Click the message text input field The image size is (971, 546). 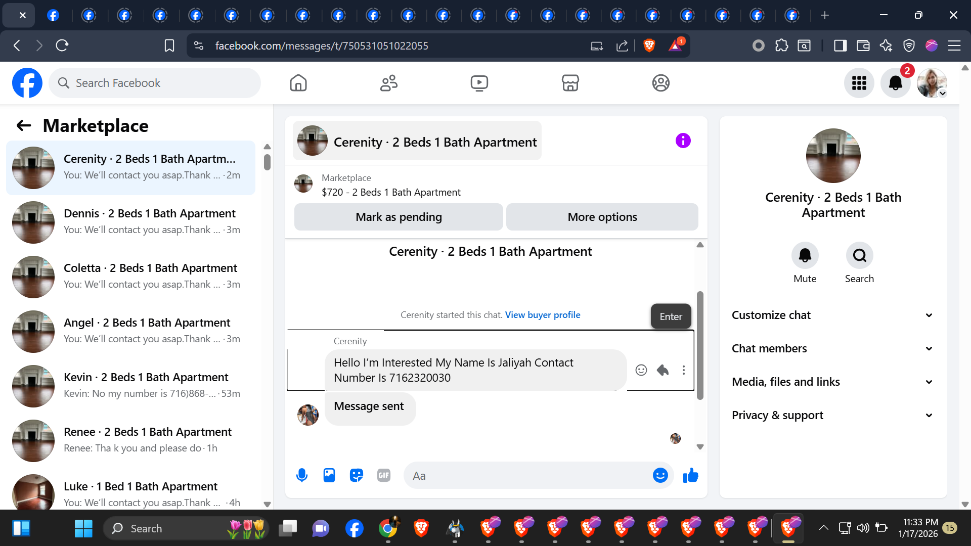tap(526, 475)
